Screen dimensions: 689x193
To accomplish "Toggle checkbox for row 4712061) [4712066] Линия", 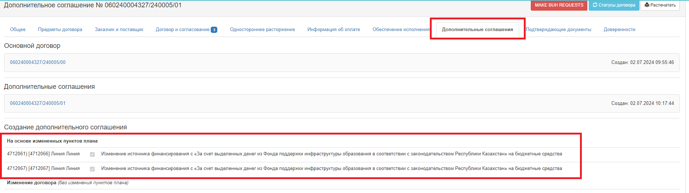I will [92, 154].
